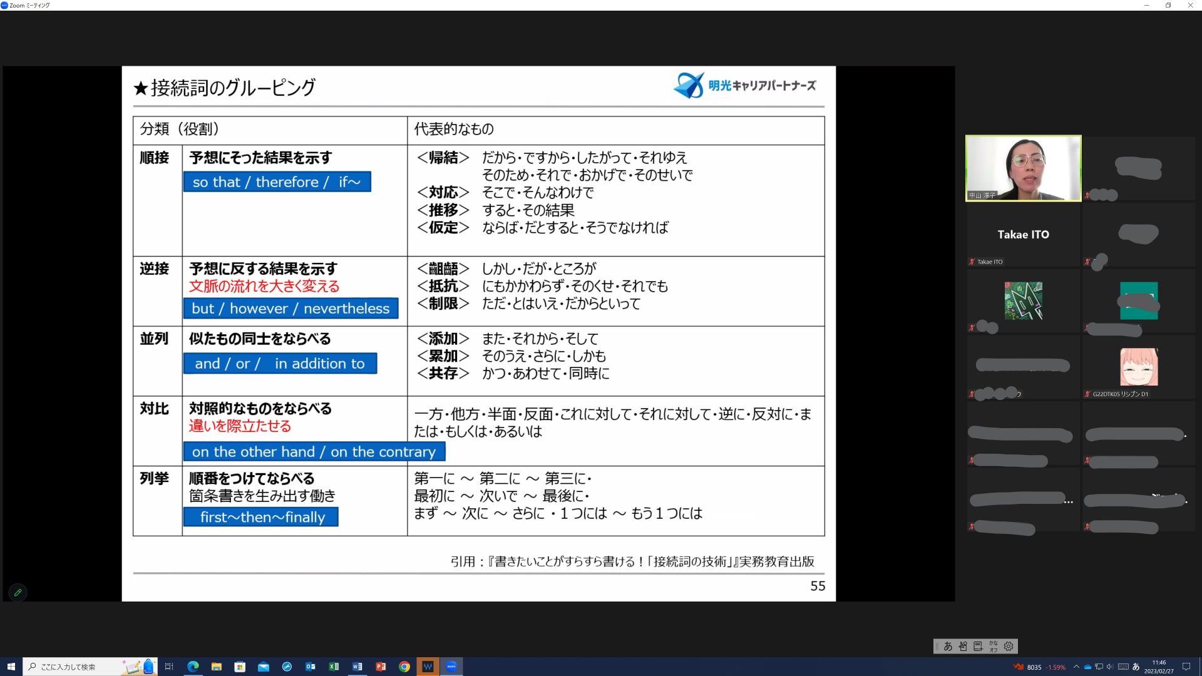Viewport: 1202px width, 676px height.
Task: Click the clock showing 11:46
Action: [1159, 667]
